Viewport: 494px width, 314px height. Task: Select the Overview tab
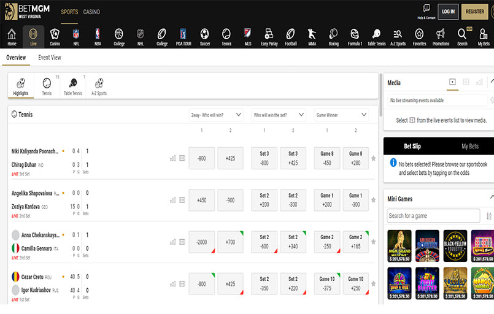16,58
